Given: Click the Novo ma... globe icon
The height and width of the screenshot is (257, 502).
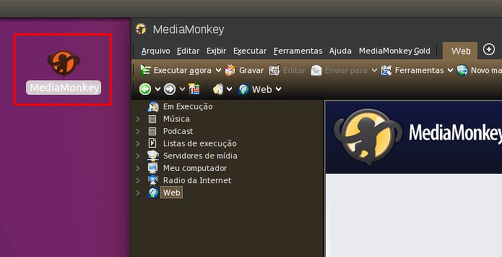Looking at the screenshot, I should click(462, 70).
